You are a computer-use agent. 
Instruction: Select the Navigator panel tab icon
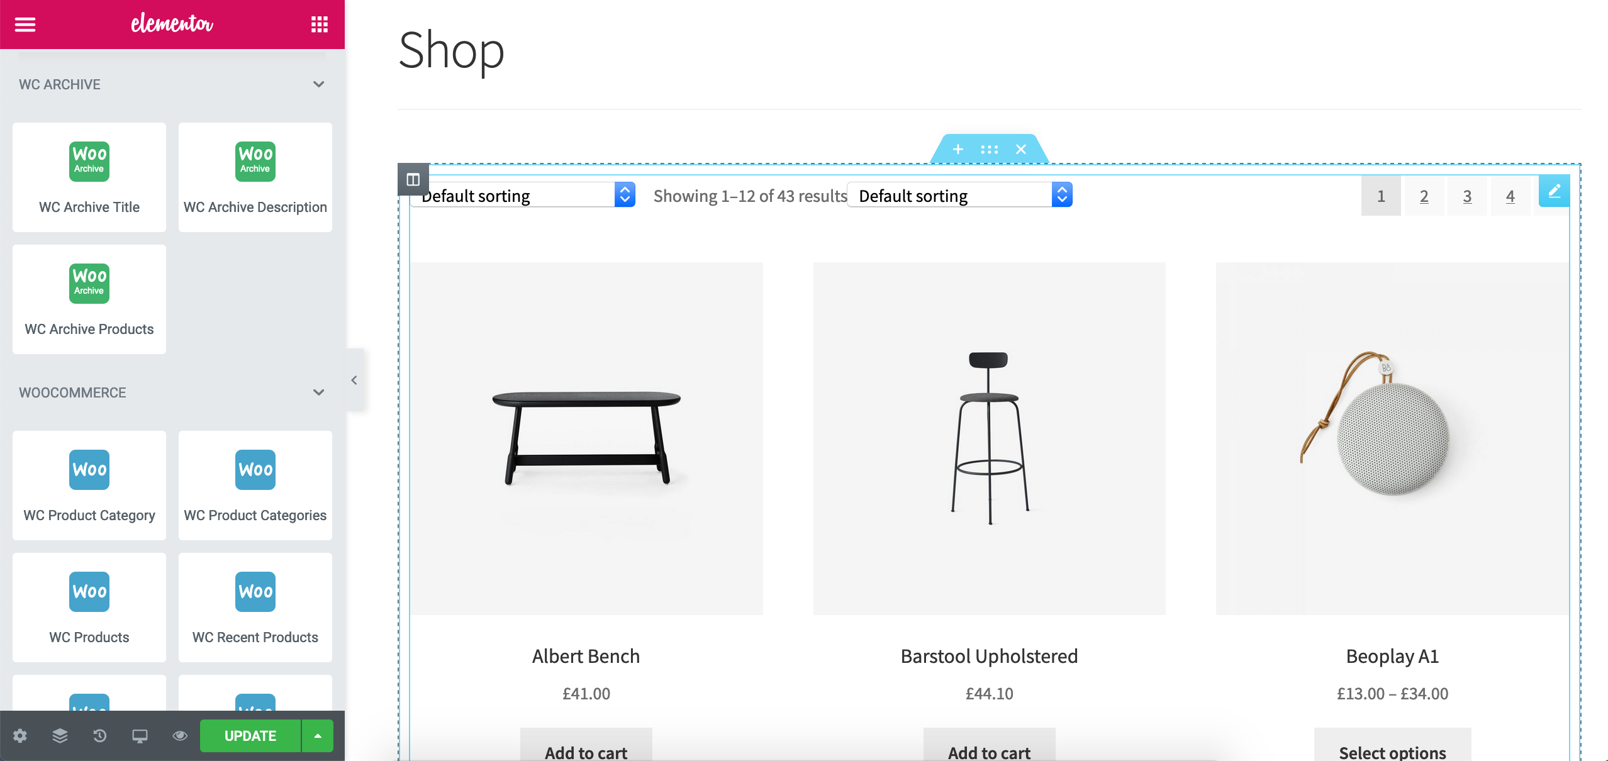(x=59, y=736)
